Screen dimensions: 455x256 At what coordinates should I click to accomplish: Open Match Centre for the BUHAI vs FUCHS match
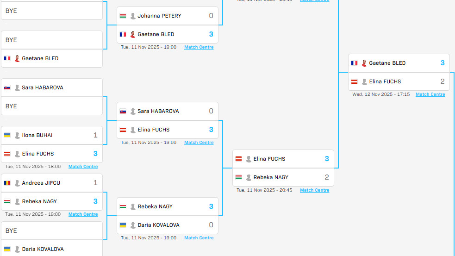coord(83,167)
